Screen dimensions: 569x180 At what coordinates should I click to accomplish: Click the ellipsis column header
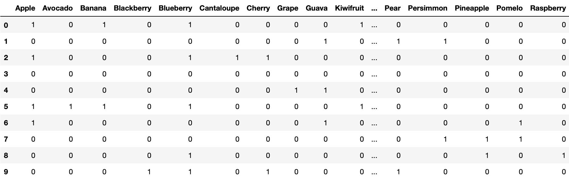[x=374, y=8]
